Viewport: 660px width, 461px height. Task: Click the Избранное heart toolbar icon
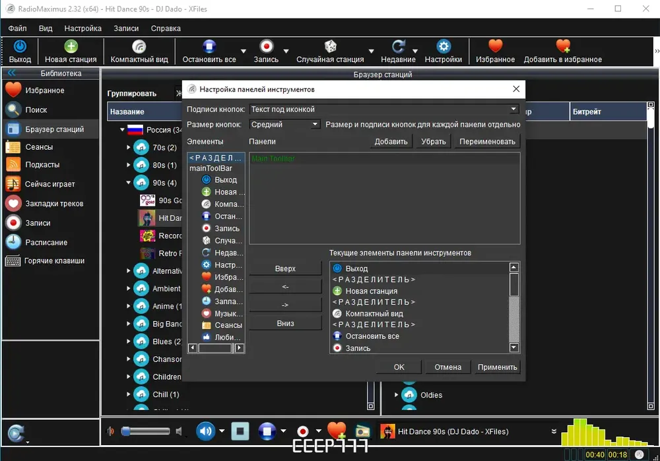[495, 46]
